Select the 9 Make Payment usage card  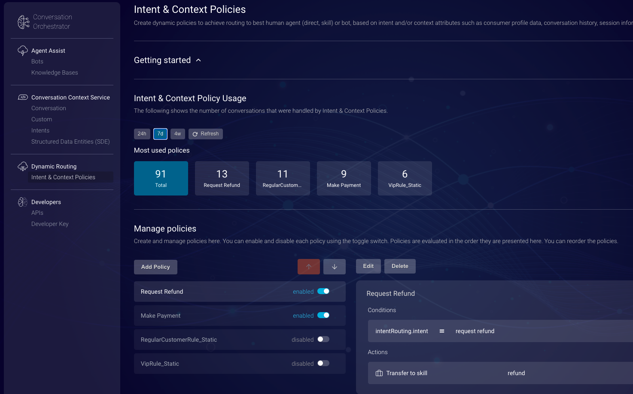point(344,178)
